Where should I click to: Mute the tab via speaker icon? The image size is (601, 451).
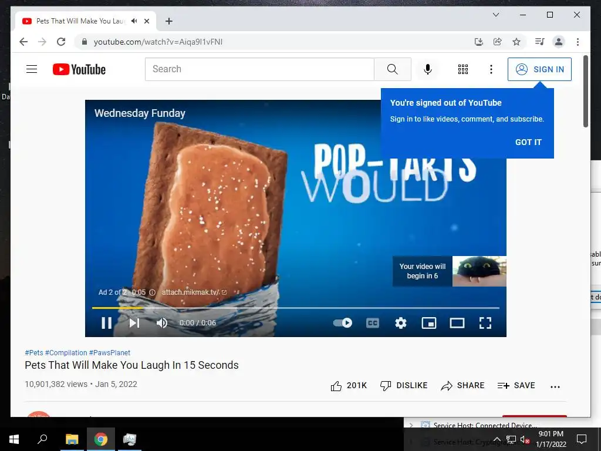pyautogui.click(x=134, y=21)
